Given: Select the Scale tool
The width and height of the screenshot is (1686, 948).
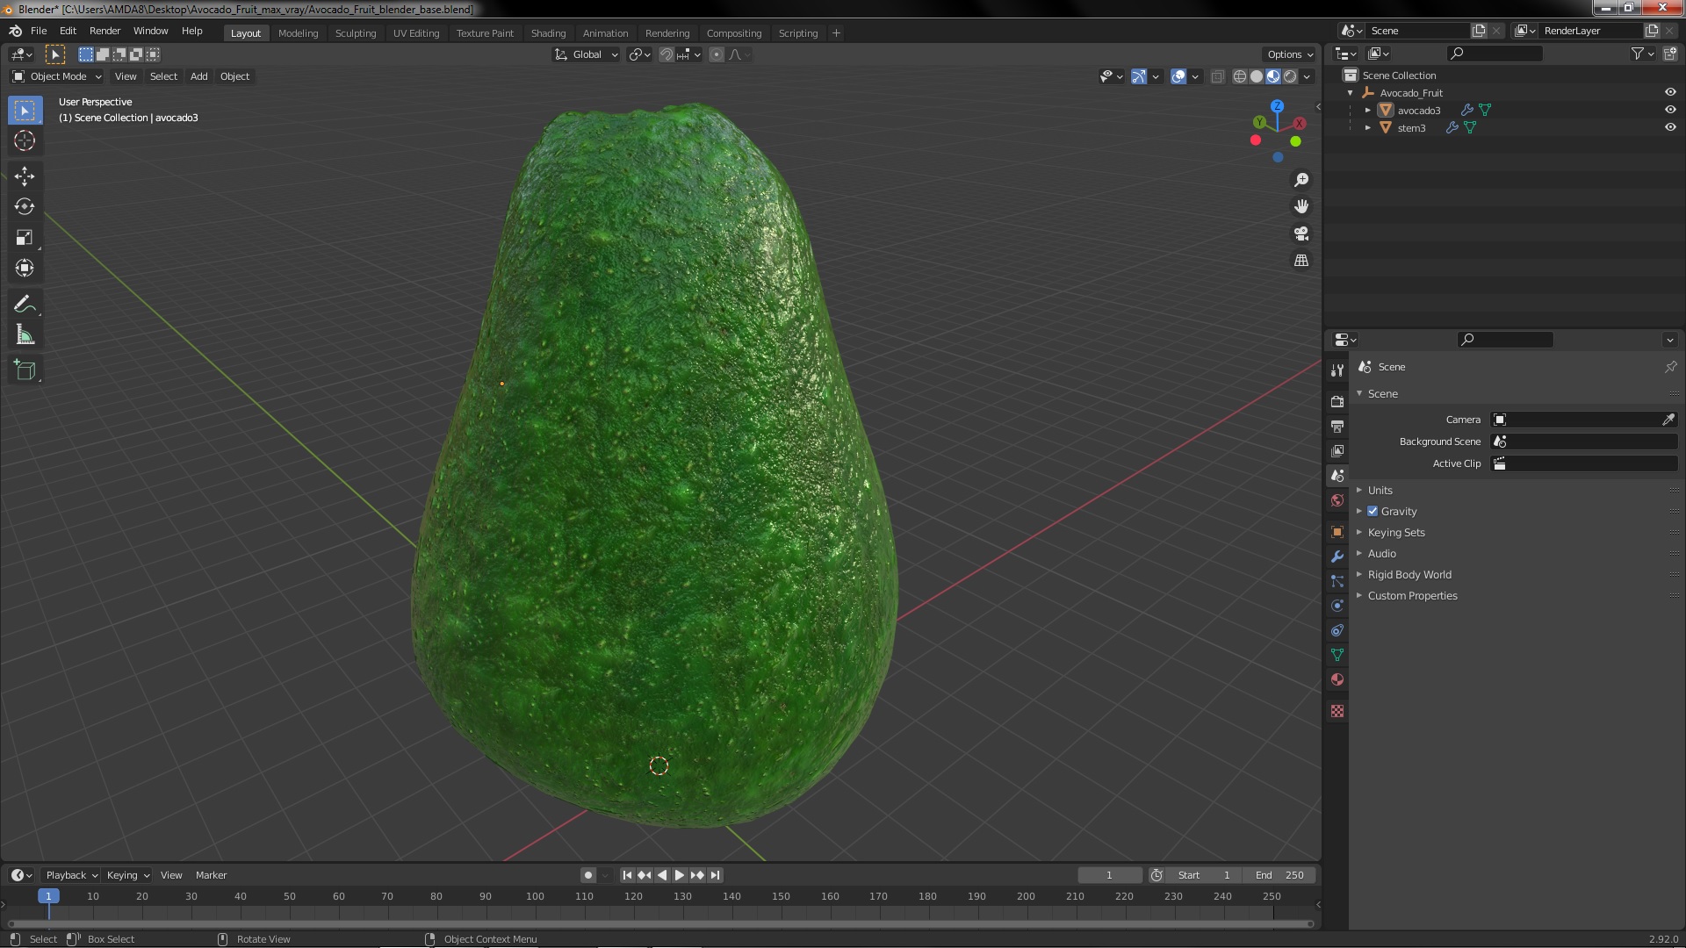Looking at the screenshot, I should tap(25, 238).
